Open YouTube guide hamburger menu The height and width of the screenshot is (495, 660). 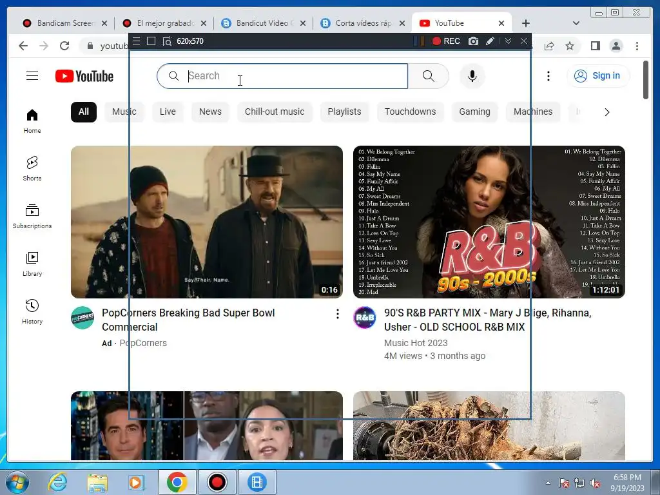[32, 76]
